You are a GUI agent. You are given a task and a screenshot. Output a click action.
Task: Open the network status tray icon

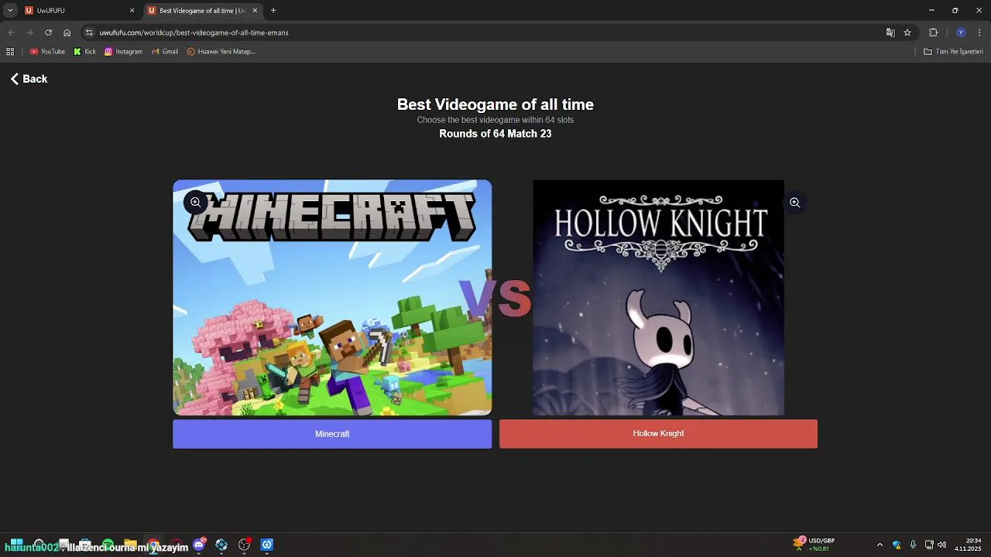pos(929,545)
